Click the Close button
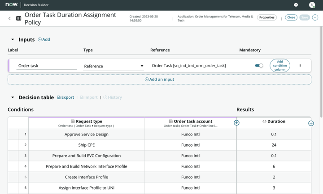323x194 pixels. click(x=291, y=17)
